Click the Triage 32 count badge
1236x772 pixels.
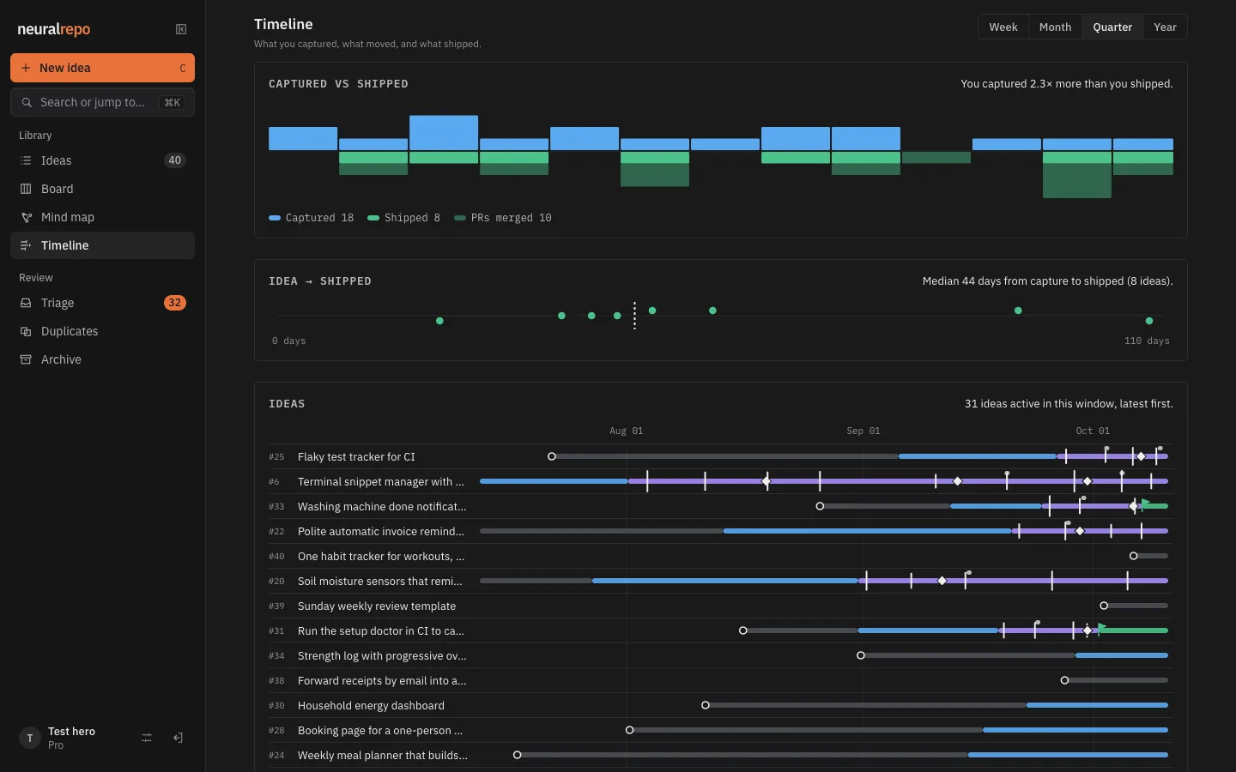pyautogui.click(x=174, y=303)
